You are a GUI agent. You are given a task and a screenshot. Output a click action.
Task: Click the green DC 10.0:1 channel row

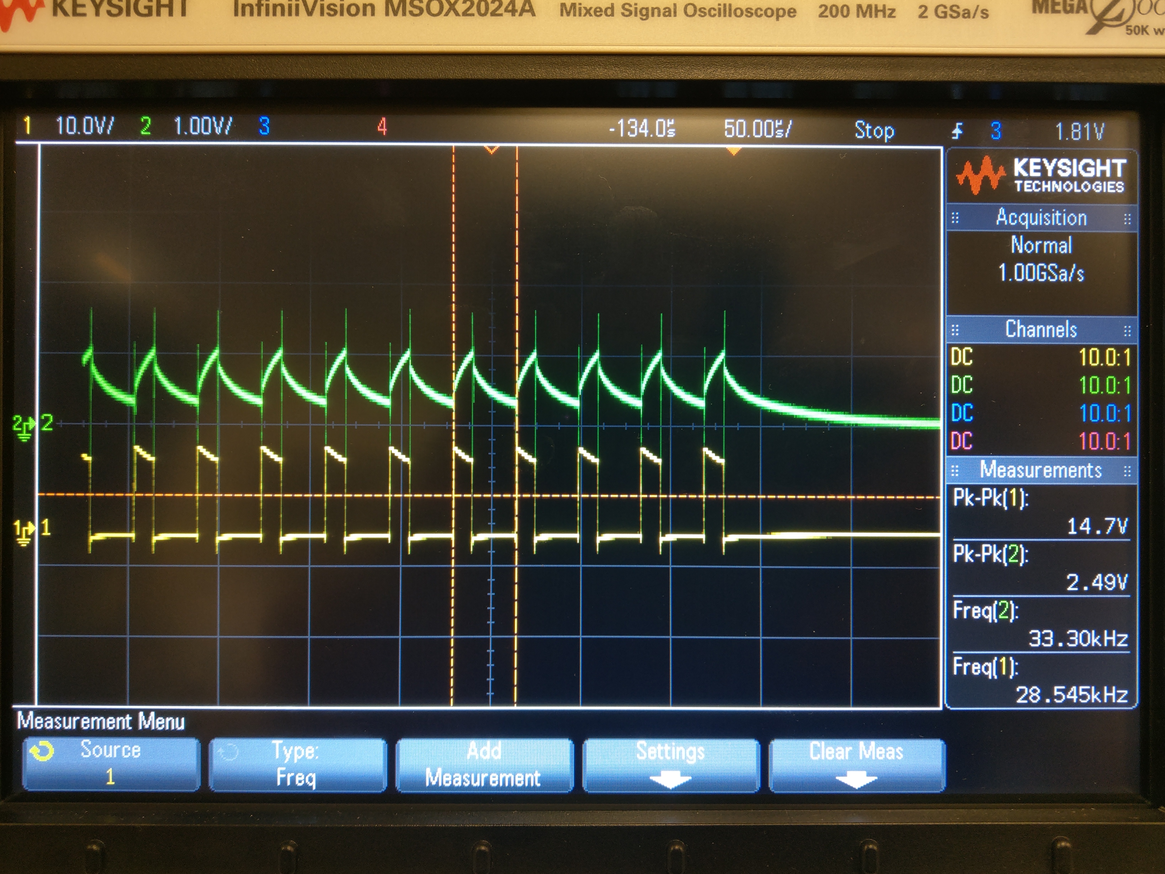(1041, 385)
